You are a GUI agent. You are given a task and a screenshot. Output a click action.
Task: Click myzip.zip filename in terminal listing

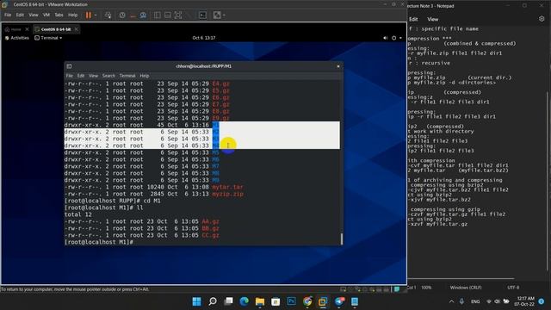[227, 194]
